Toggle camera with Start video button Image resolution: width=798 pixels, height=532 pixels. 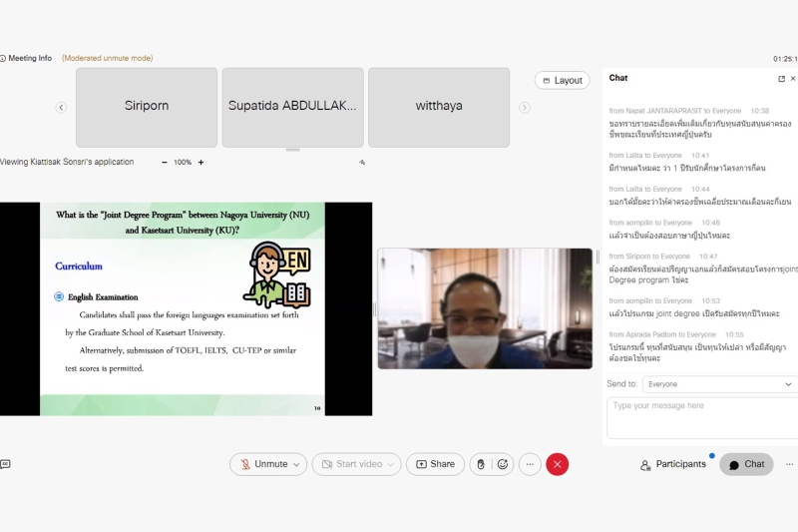tap(350, 464)
